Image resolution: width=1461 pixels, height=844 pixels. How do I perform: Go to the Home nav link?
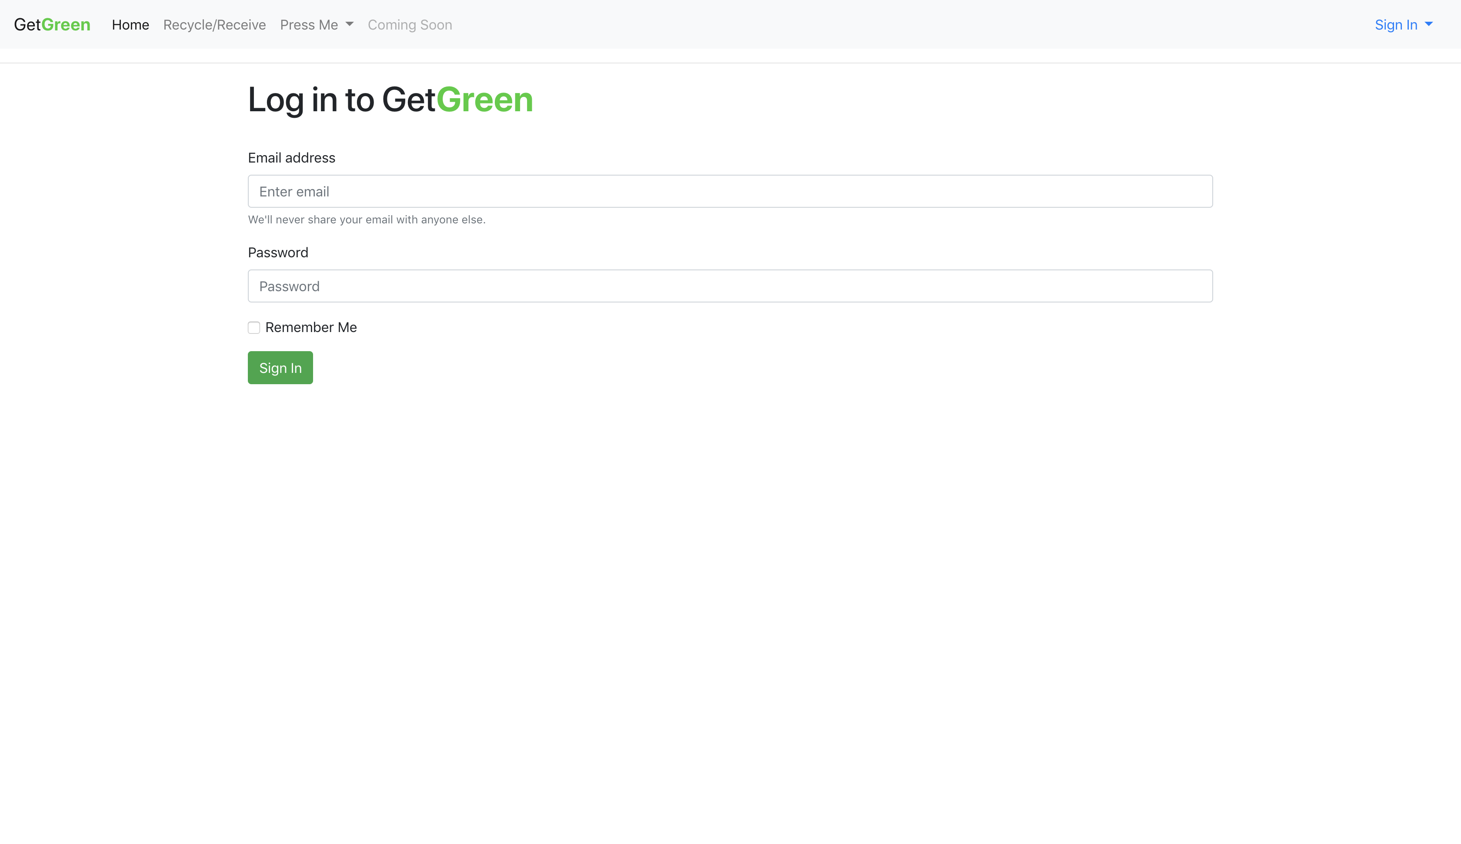pyautogui.click(x=130, y=25)
